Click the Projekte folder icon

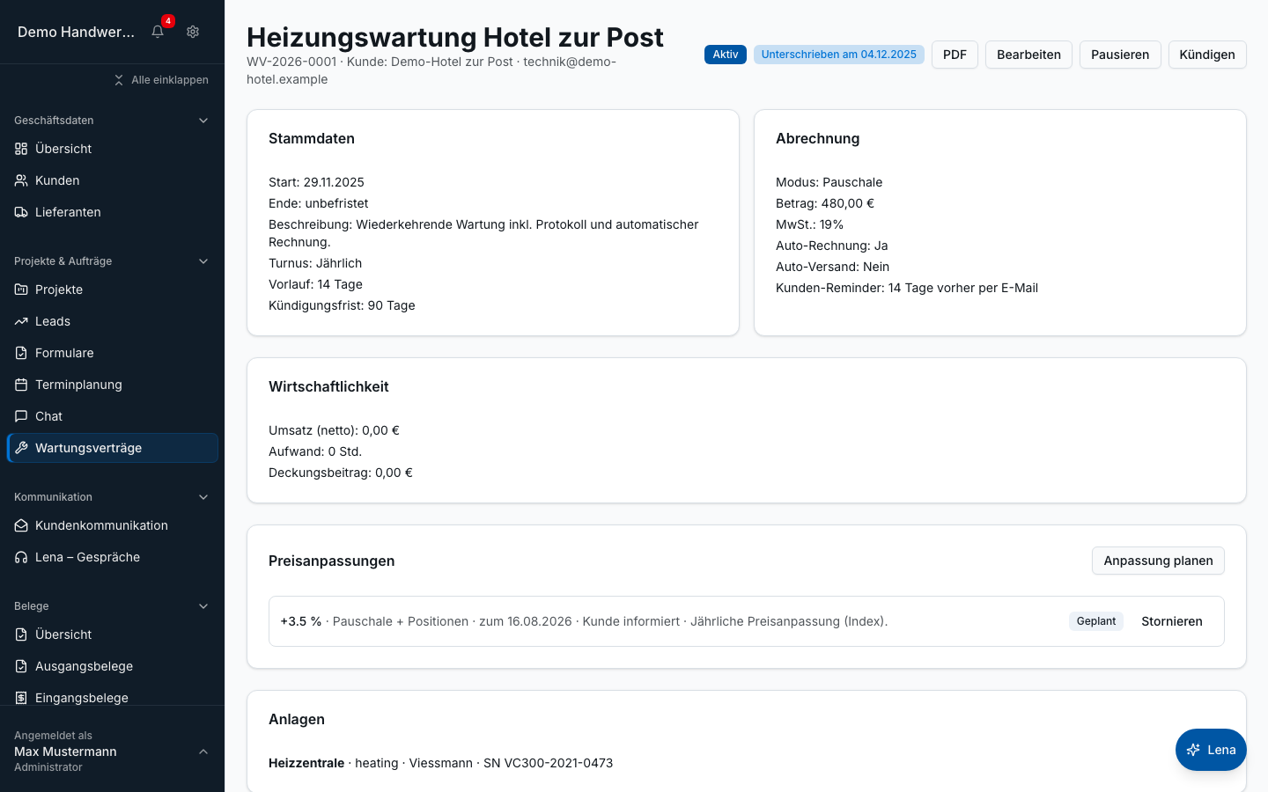[x=21, y=290]
